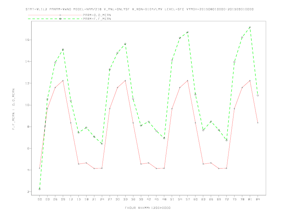Click x-axis tick label 72
This screenshot has width=281, height=217.
click(226, 199)
